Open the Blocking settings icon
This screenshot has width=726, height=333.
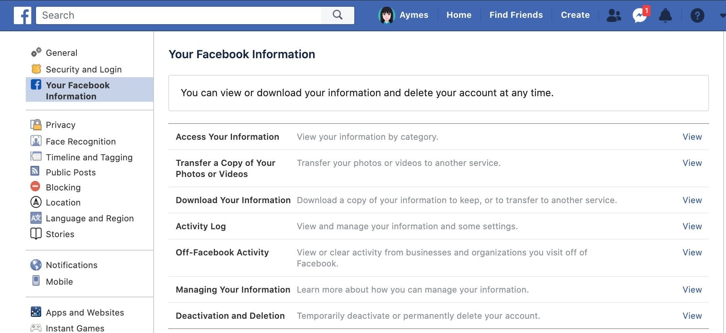coord(36,186)
